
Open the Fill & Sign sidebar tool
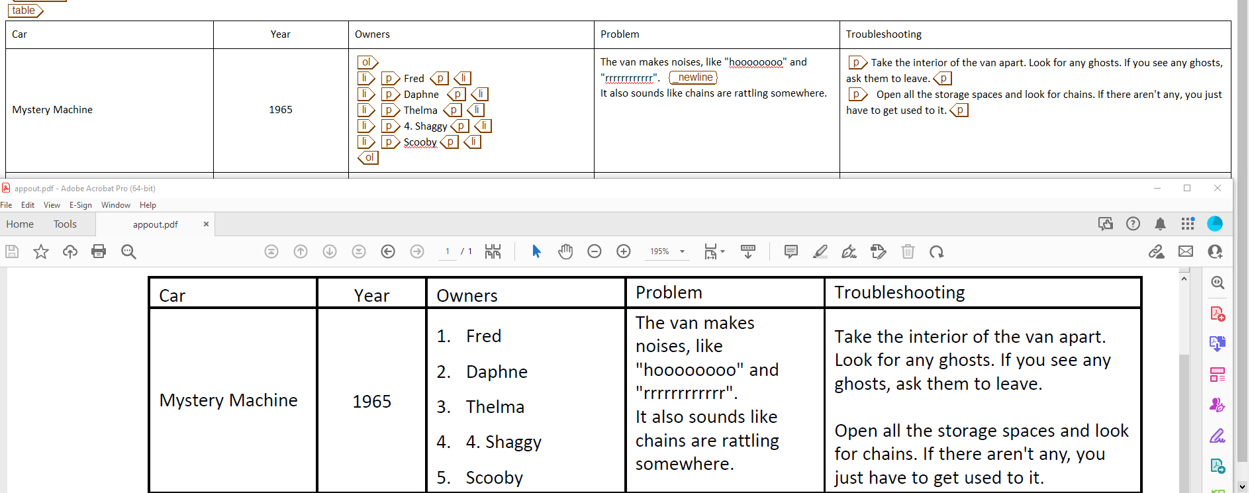tap(1217, 436)
